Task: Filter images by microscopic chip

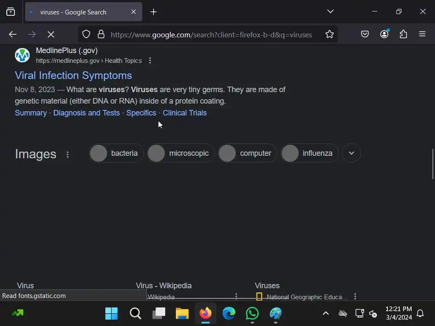Action: coord(181,153)
